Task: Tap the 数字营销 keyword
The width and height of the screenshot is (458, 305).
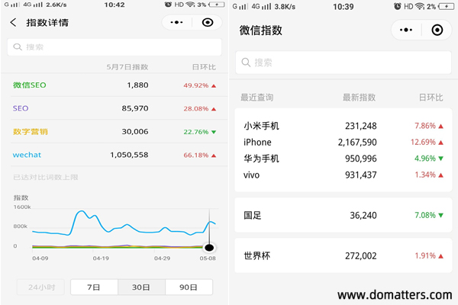Action: tap(30, 132)
